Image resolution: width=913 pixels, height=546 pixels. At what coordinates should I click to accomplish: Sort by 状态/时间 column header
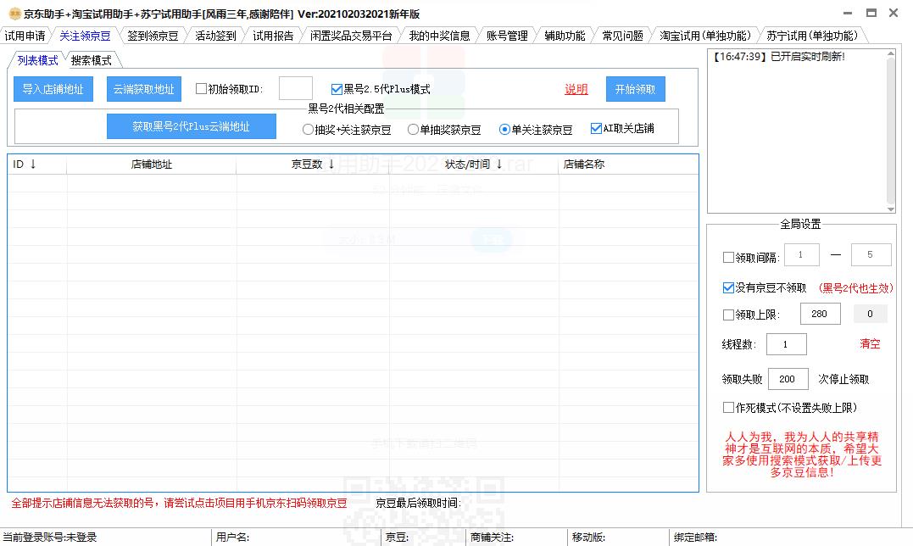coord(473,164)
